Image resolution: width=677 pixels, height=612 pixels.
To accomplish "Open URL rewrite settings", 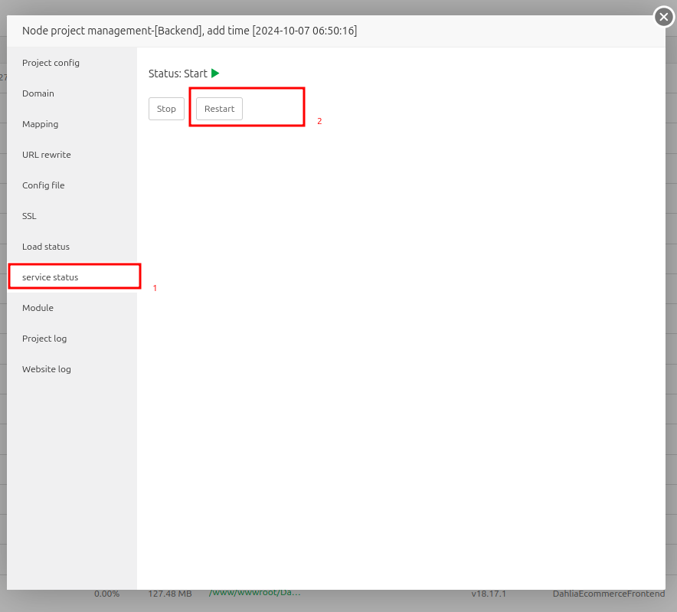I will coord(46,155).
